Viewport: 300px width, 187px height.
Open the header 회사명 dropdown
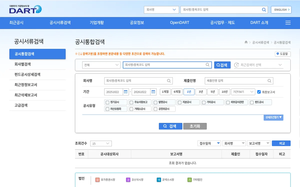pyautogui.click(x=161, y=10)
